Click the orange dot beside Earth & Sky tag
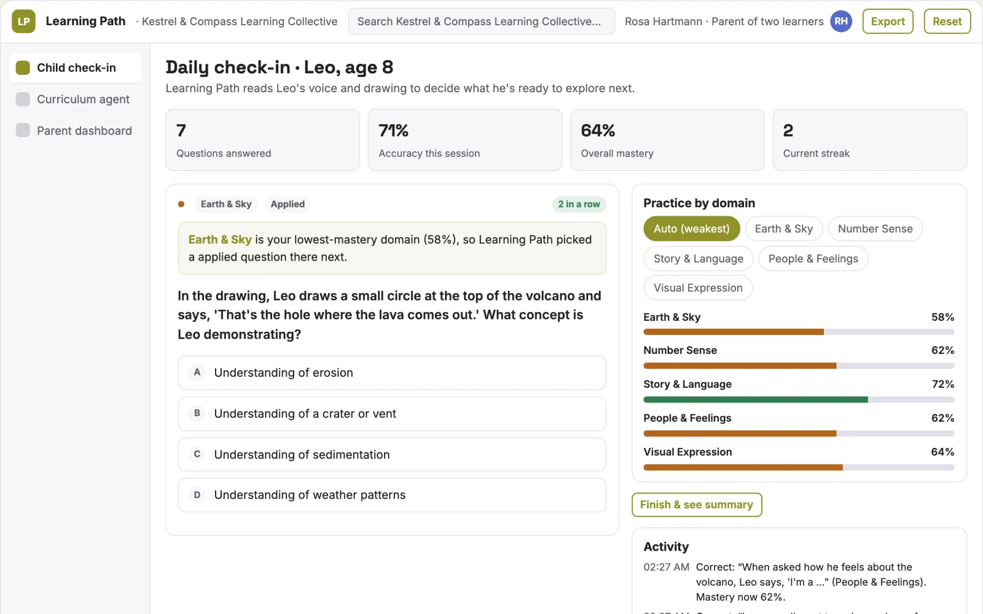This screenshot has width=983, height=614. coord(181,204)
